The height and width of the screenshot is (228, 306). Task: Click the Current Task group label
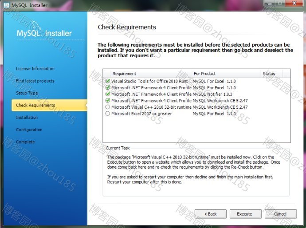(x=118, y=148)
